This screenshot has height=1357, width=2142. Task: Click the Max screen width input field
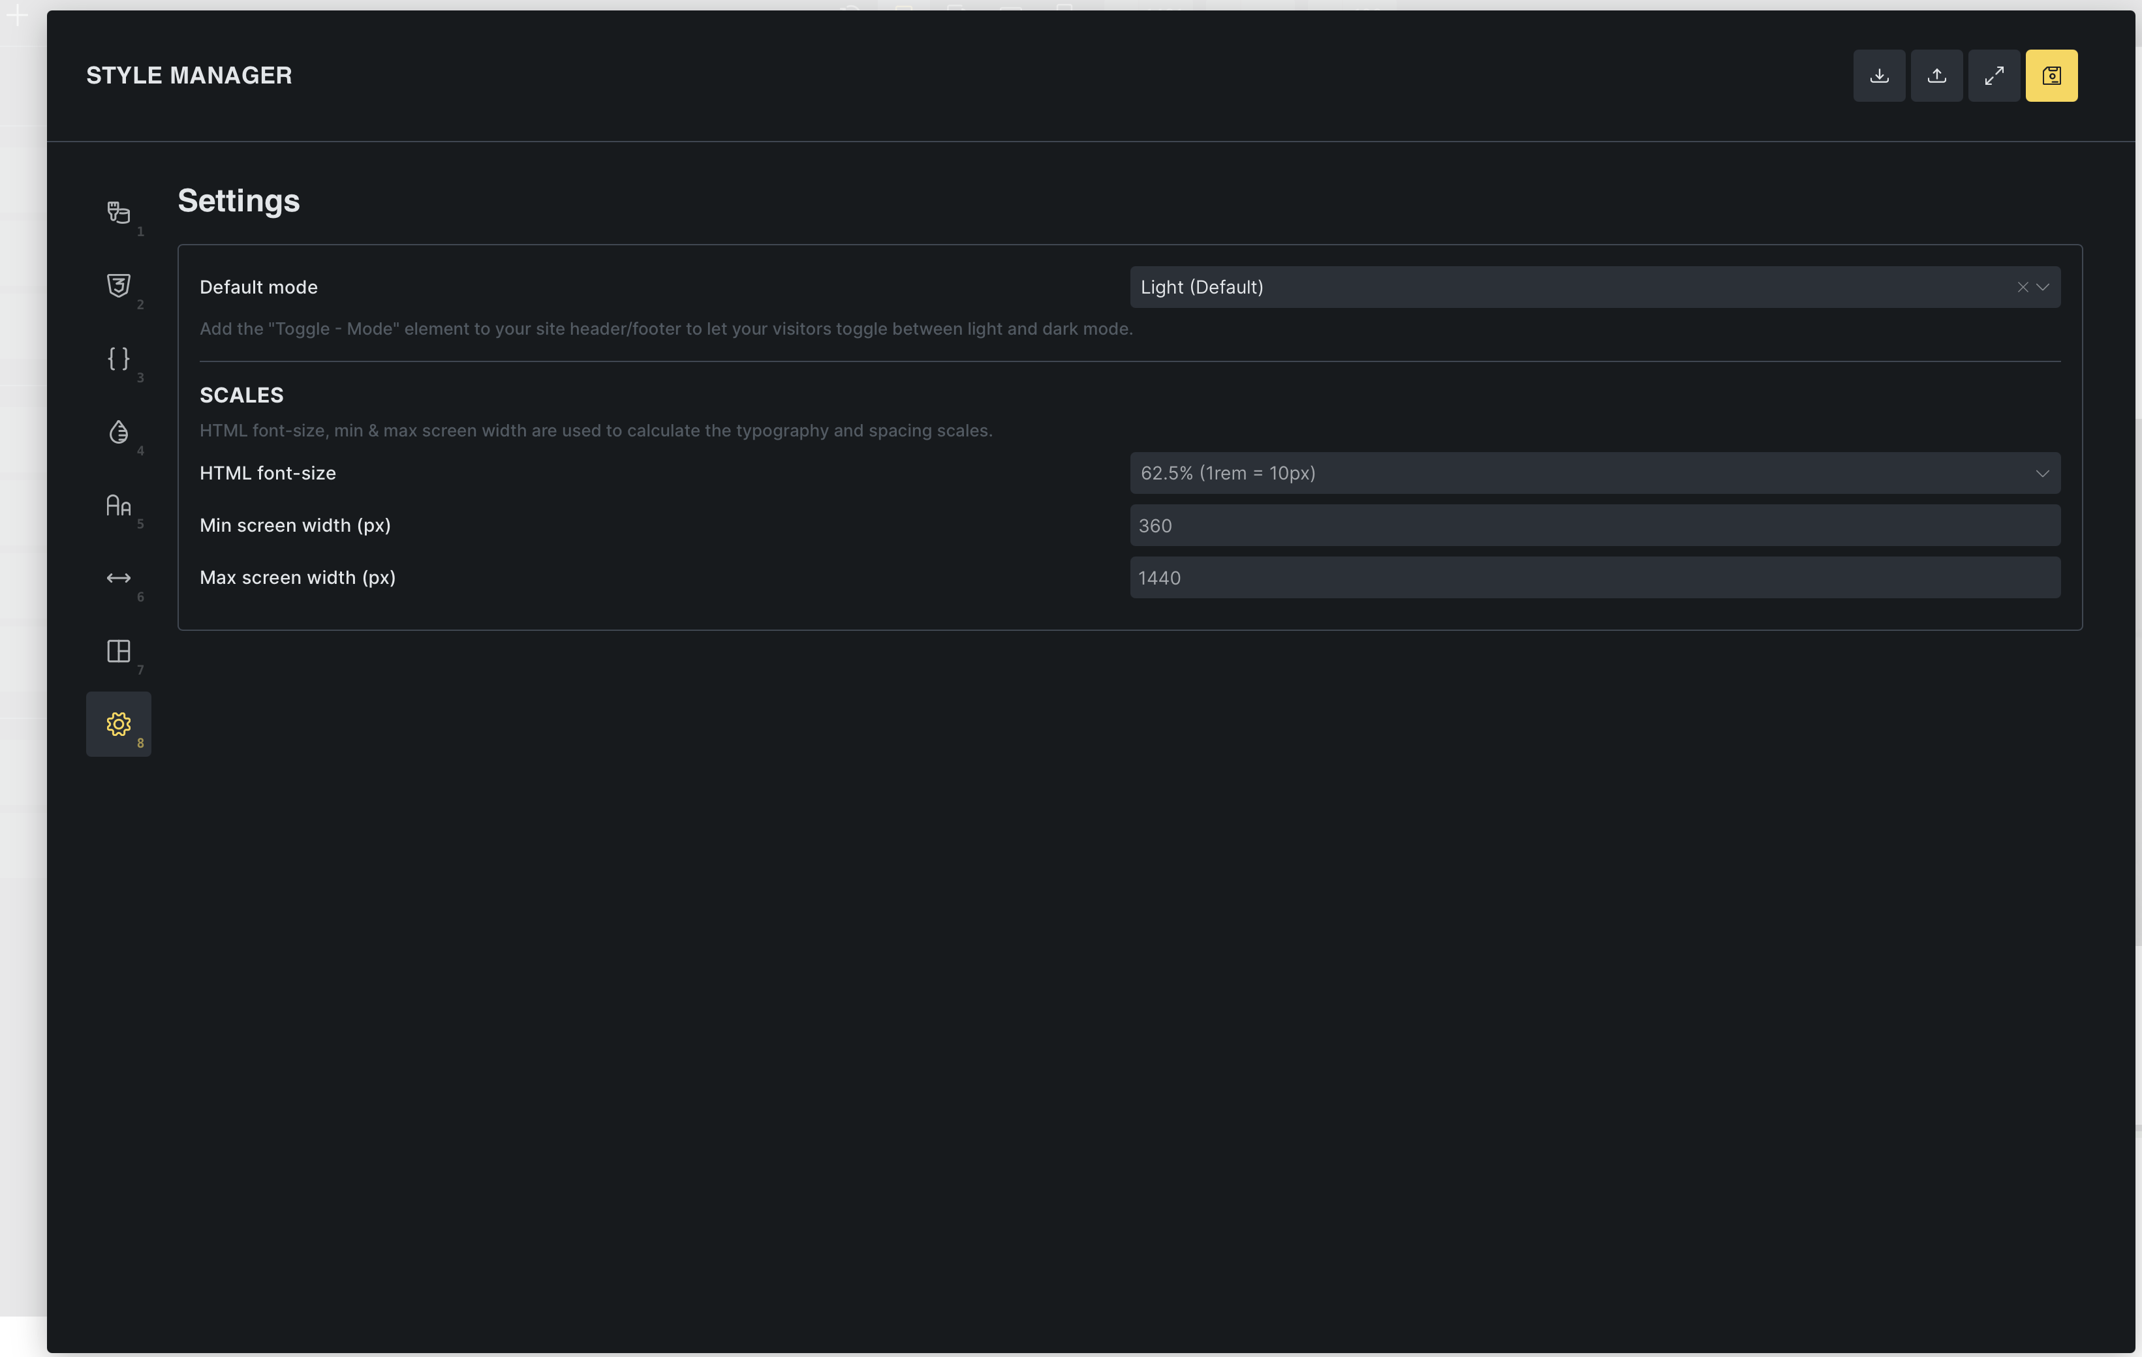click(1594, 578)
